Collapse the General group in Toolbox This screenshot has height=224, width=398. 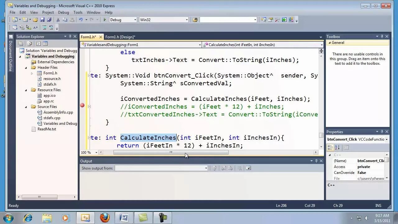[x=329, y=43]
